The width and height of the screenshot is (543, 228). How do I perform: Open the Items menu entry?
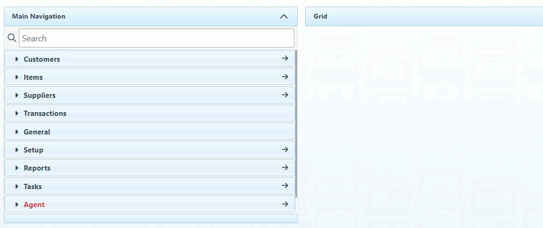pos(33,77)
